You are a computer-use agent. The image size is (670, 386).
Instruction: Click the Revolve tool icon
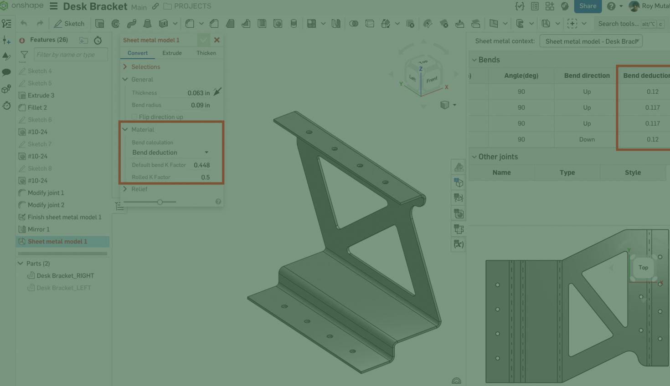pyautogui.click(x=116, y=24)
